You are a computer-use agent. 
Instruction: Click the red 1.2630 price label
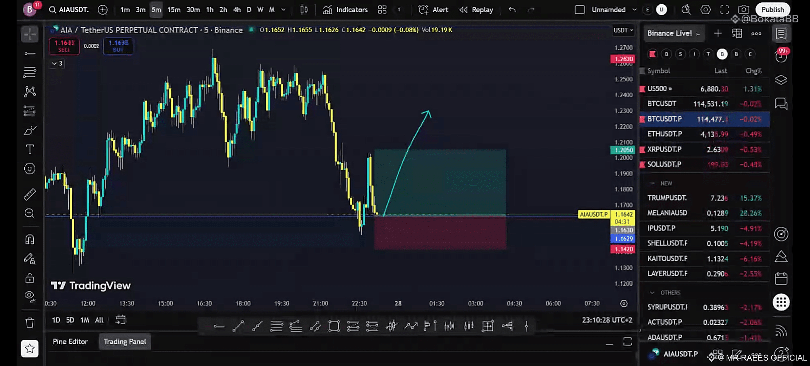623,59
